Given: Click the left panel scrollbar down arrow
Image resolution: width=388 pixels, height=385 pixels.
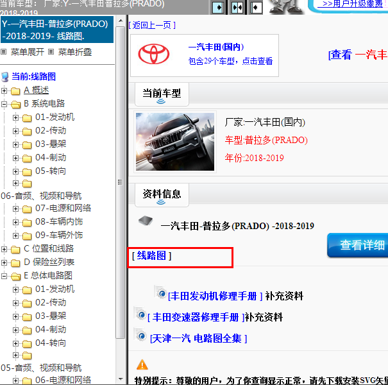Looking at the screenshot, I should coord(121,379).
